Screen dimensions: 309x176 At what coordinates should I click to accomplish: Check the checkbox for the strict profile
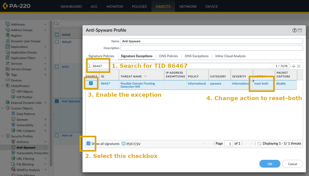[57, 67]
